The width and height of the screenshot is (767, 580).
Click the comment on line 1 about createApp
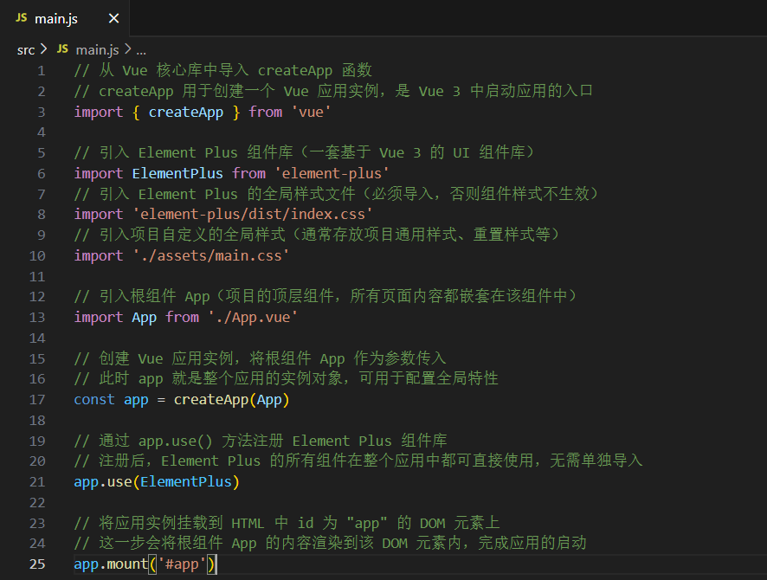point(223,70)
